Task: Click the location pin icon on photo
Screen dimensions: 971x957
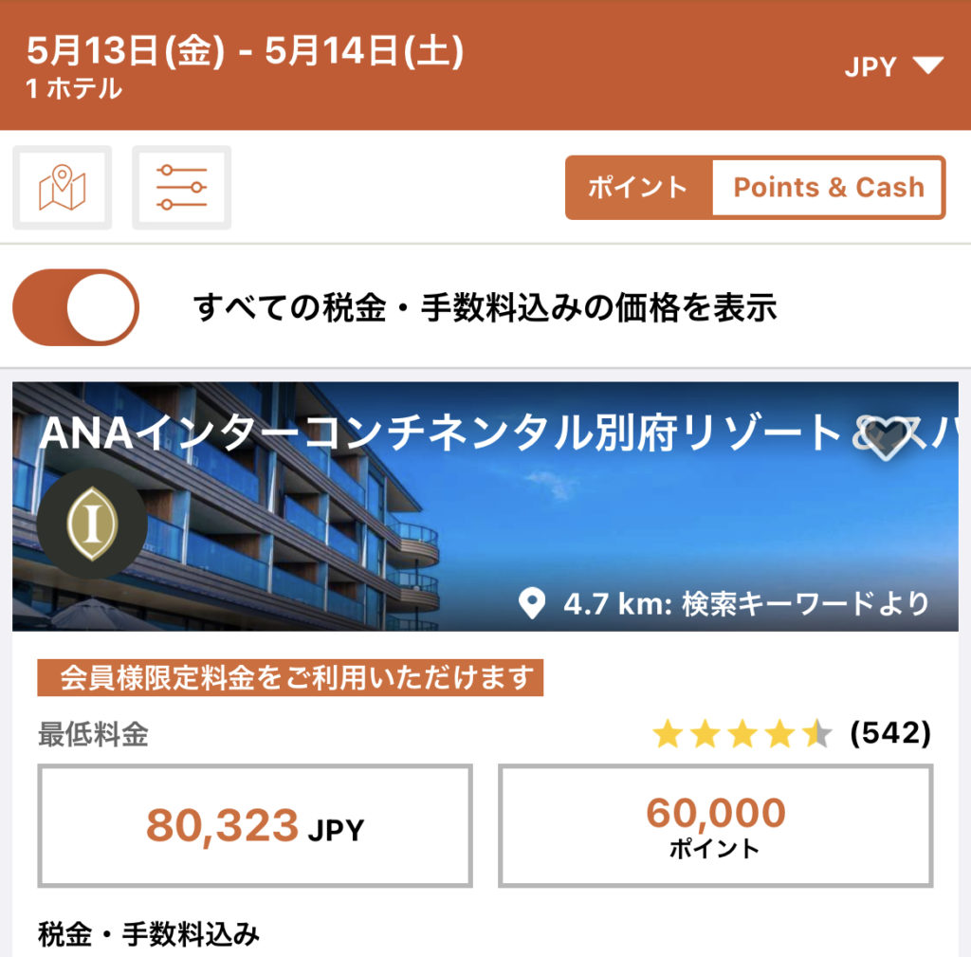Action: tap(534, 603)
